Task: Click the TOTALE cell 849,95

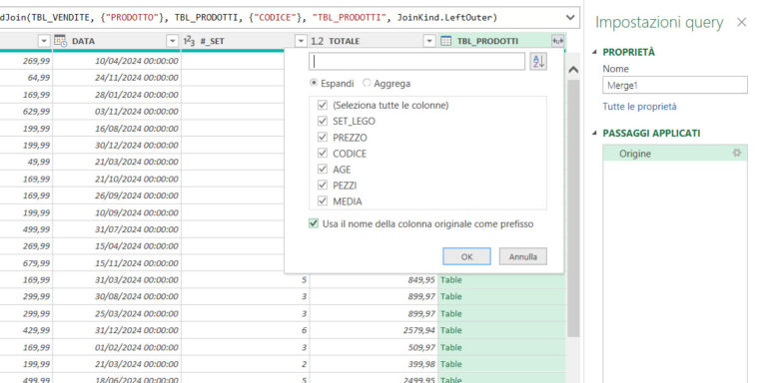Action: point(373,280)
